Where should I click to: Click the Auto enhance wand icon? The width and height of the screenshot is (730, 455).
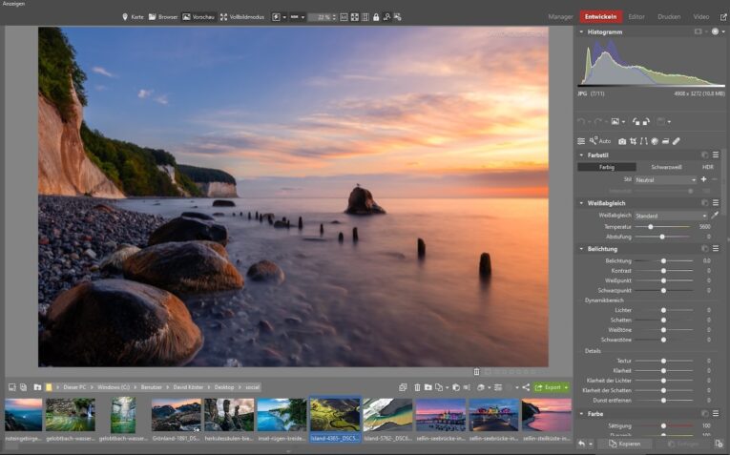[594, 141]
